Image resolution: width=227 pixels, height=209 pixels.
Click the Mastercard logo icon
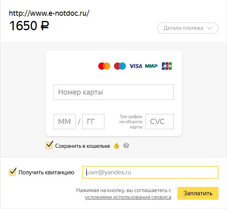(x=104, y=66)
